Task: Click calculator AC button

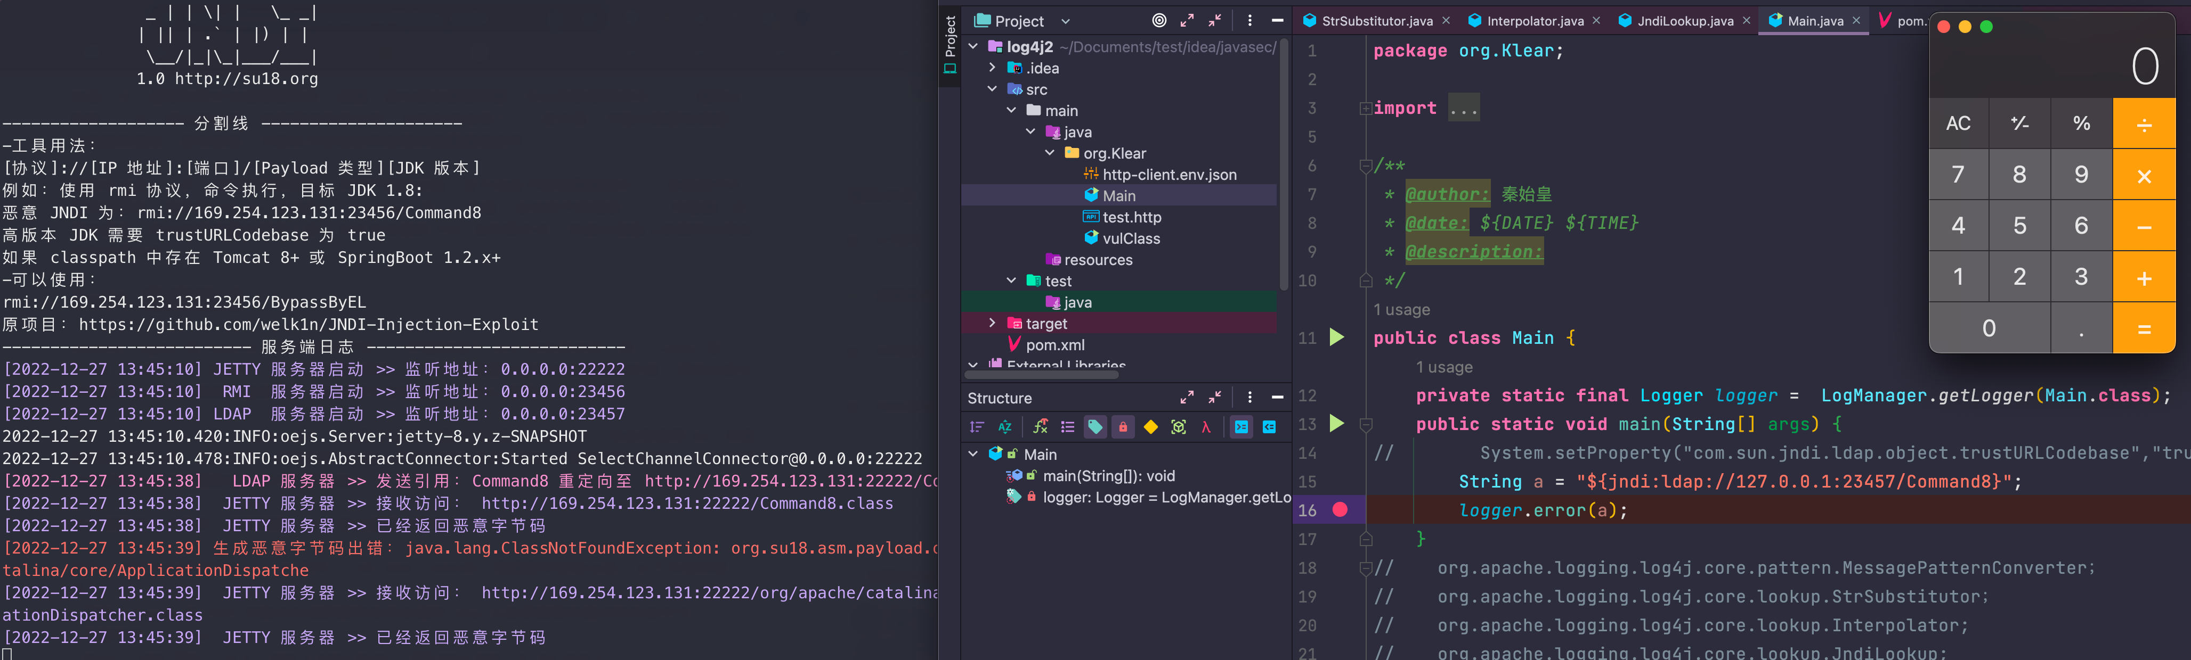Action: [x=1959, y=123]
